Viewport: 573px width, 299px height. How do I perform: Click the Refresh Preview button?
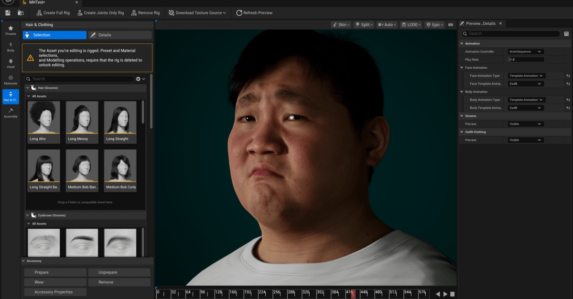(254, 13)
